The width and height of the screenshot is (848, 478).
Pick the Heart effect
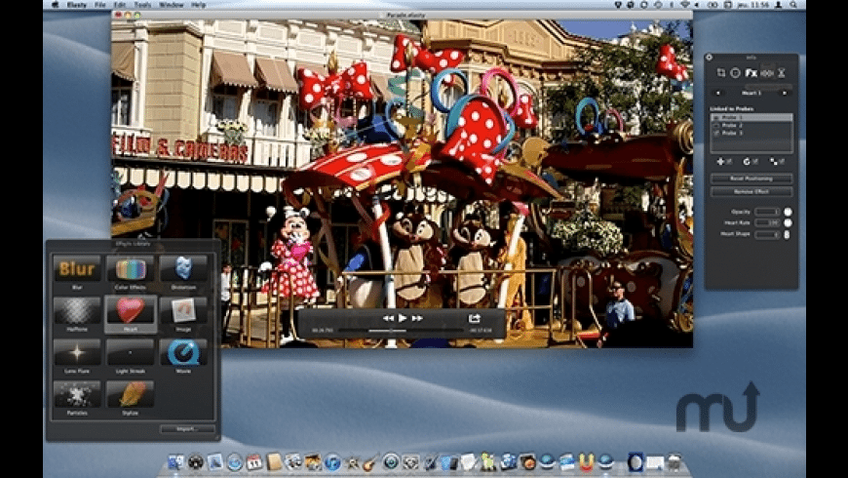click(x=130, y=310)
